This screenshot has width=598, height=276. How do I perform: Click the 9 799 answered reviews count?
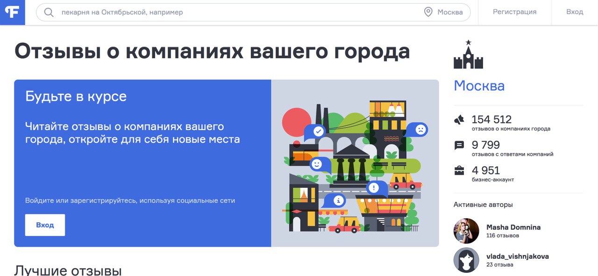485,145
